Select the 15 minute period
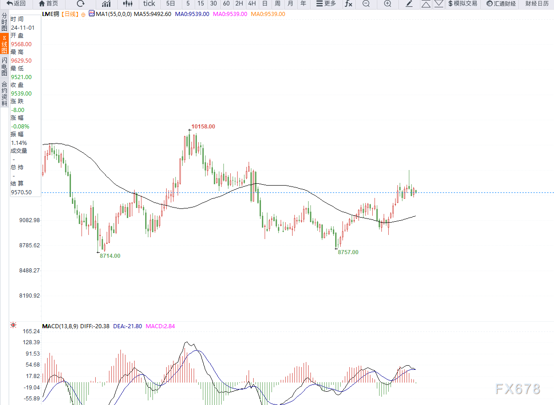 (x=201, y=4)
